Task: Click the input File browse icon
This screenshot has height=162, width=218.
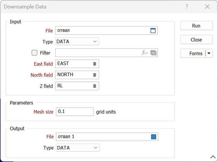Action: 153,31
